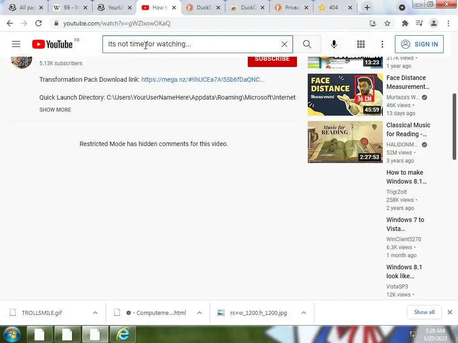Open the How to make Windows 8.1 video
This screenshot has width=458, height=343.
tap(406, 177)
